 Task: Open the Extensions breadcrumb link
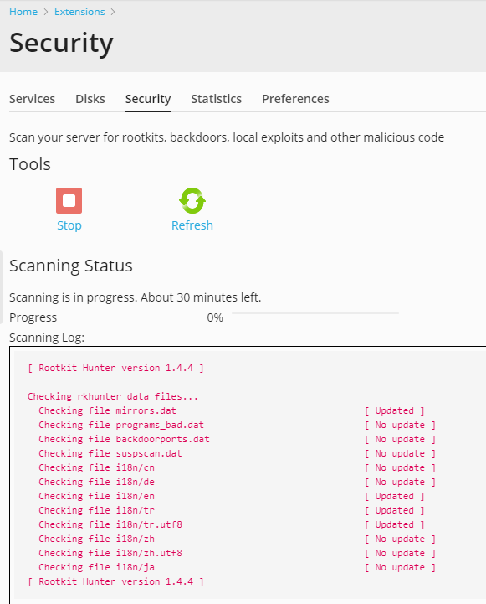tap(79, 12)
